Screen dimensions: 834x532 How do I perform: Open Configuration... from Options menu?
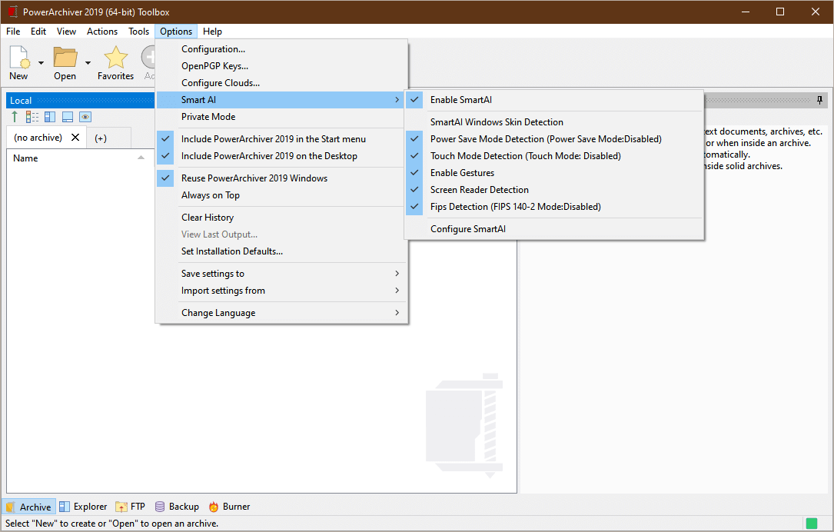(x=281, y=49)
